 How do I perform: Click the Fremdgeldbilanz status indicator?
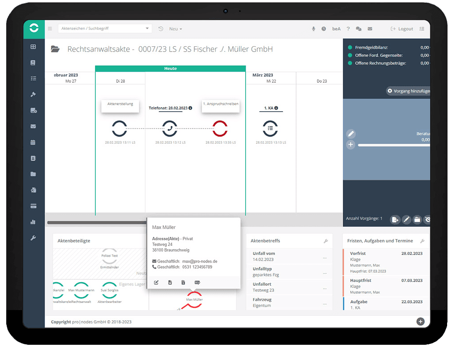click(x=350, y=48)
